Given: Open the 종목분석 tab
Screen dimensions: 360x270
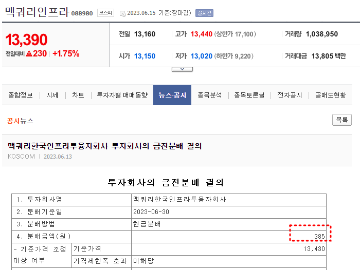Looking at the screenshot, I should coord(210,95).
